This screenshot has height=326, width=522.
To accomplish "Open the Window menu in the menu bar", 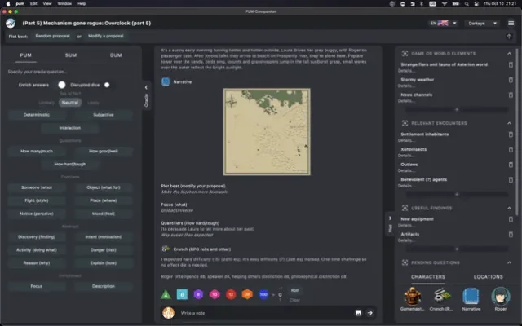I will (64, 3).
